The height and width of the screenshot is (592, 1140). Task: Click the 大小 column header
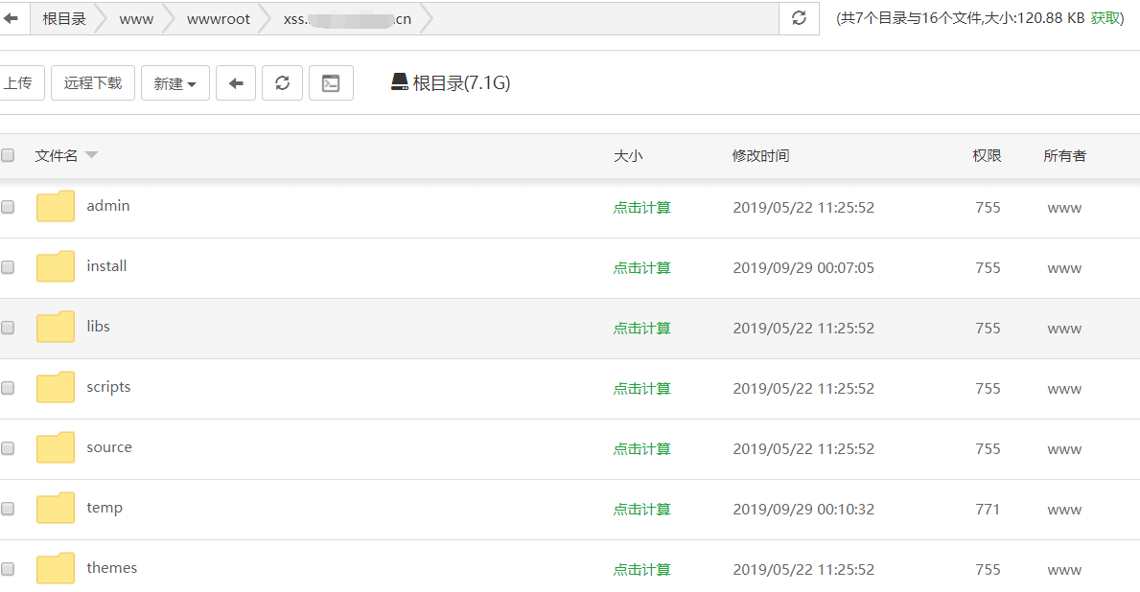pos(628,155)
